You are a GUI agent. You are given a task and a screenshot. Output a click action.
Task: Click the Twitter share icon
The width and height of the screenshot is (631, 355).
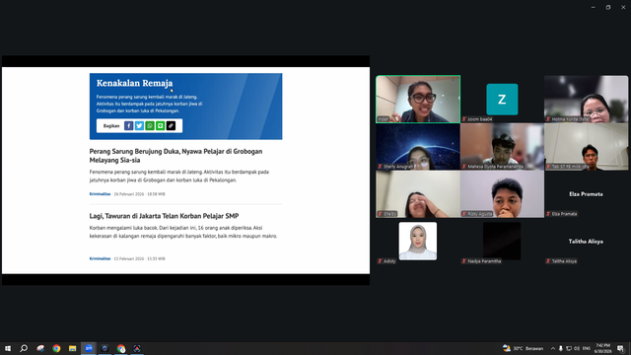tap(139, 126)
